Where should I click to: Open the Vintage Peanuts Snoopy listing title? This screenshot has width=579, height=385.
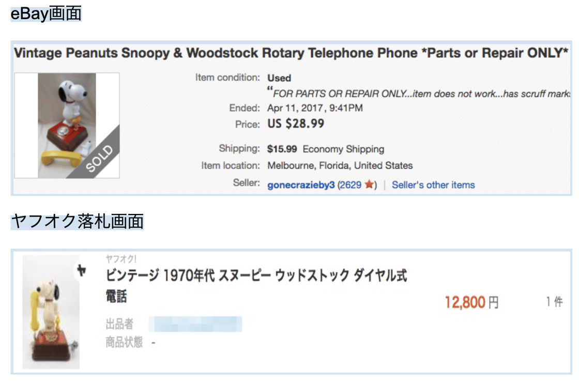[291, 53]
